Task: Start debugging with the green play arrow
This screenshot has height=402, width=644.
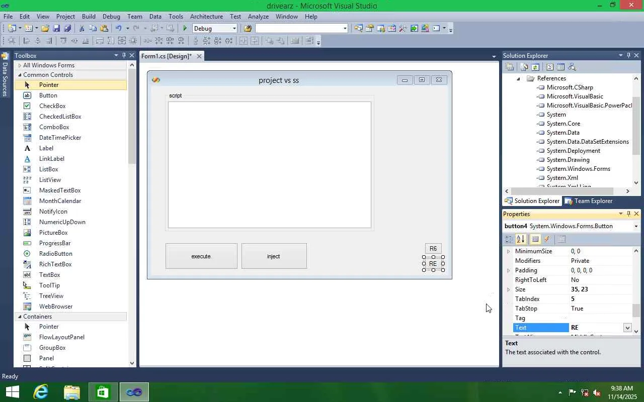Action: click(x=185, y=29)
